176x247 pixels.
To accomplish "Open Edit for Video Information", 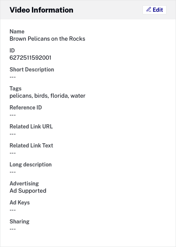I will point(154,10).
